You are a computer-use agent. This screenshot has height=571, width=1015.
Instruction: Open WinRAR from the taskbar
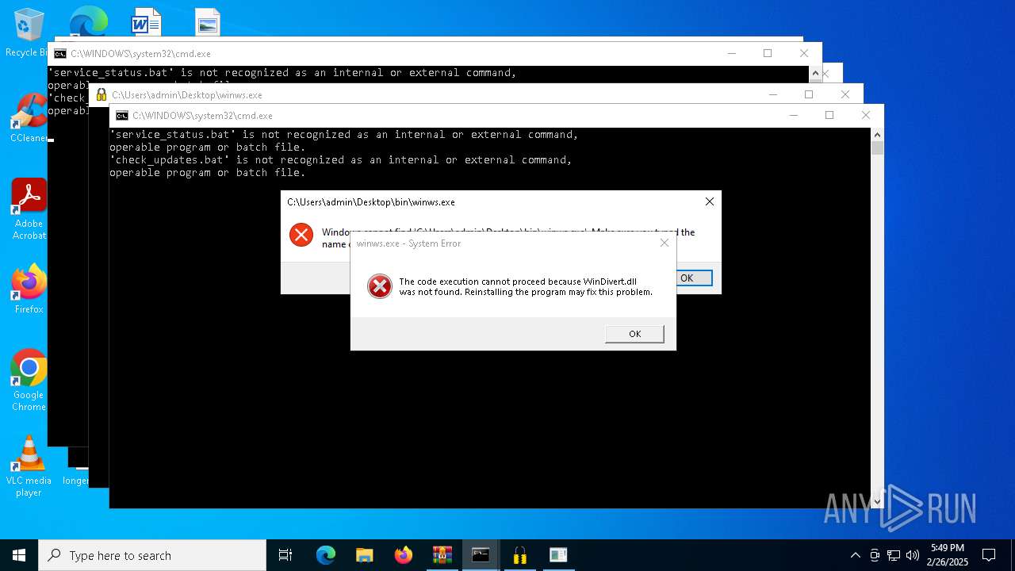(x=442, y=555)
